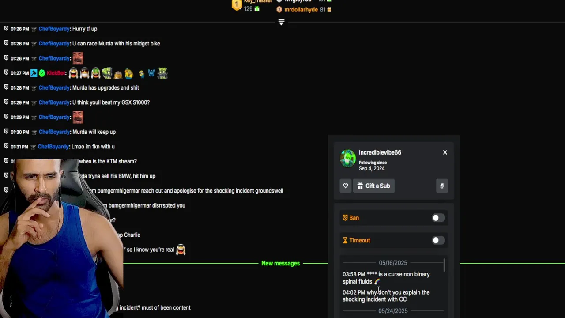This screenshot has width=565, height=318.
Task: Click moderation shield beside "Hurry tf up" message
Action: [6, 29]
